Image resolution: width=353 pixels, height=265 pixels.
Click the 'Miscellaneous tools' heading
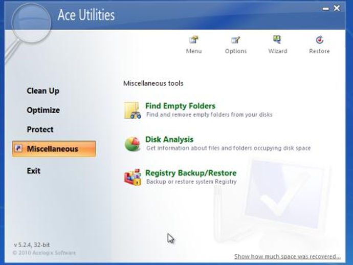point(153,83)
